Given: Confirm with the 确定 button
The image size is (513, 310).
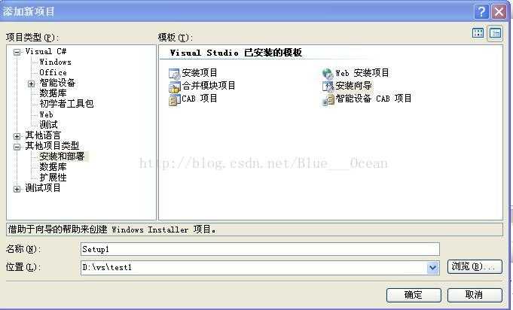Looking at the screenshot, I should (414, 295).
